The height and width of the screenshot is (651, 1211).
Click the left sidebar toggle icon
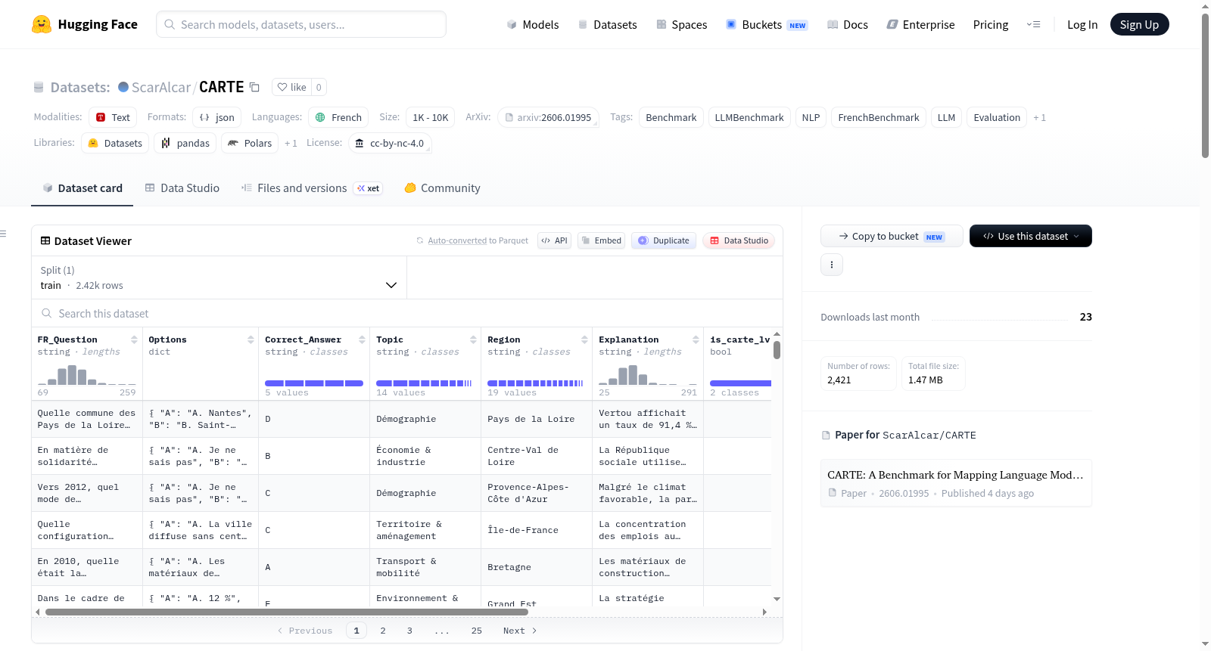tap(3, 234)
